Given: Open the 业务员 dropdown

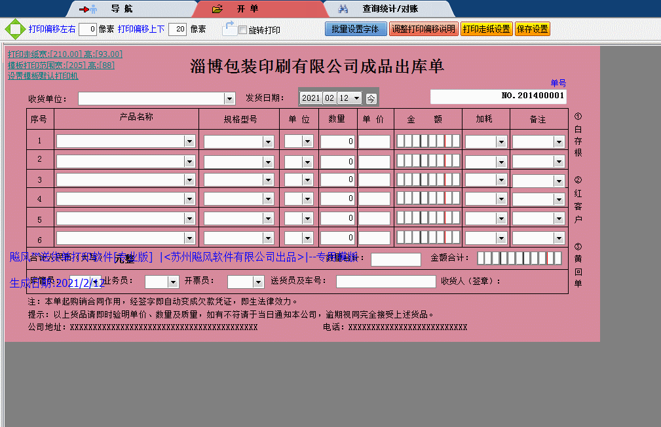Looking at the screenshot, I should pos(172,282).
